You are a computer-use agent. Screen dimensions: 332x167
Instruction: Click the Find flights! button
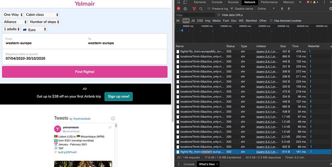pyautogui.click(x=85, y=72)
